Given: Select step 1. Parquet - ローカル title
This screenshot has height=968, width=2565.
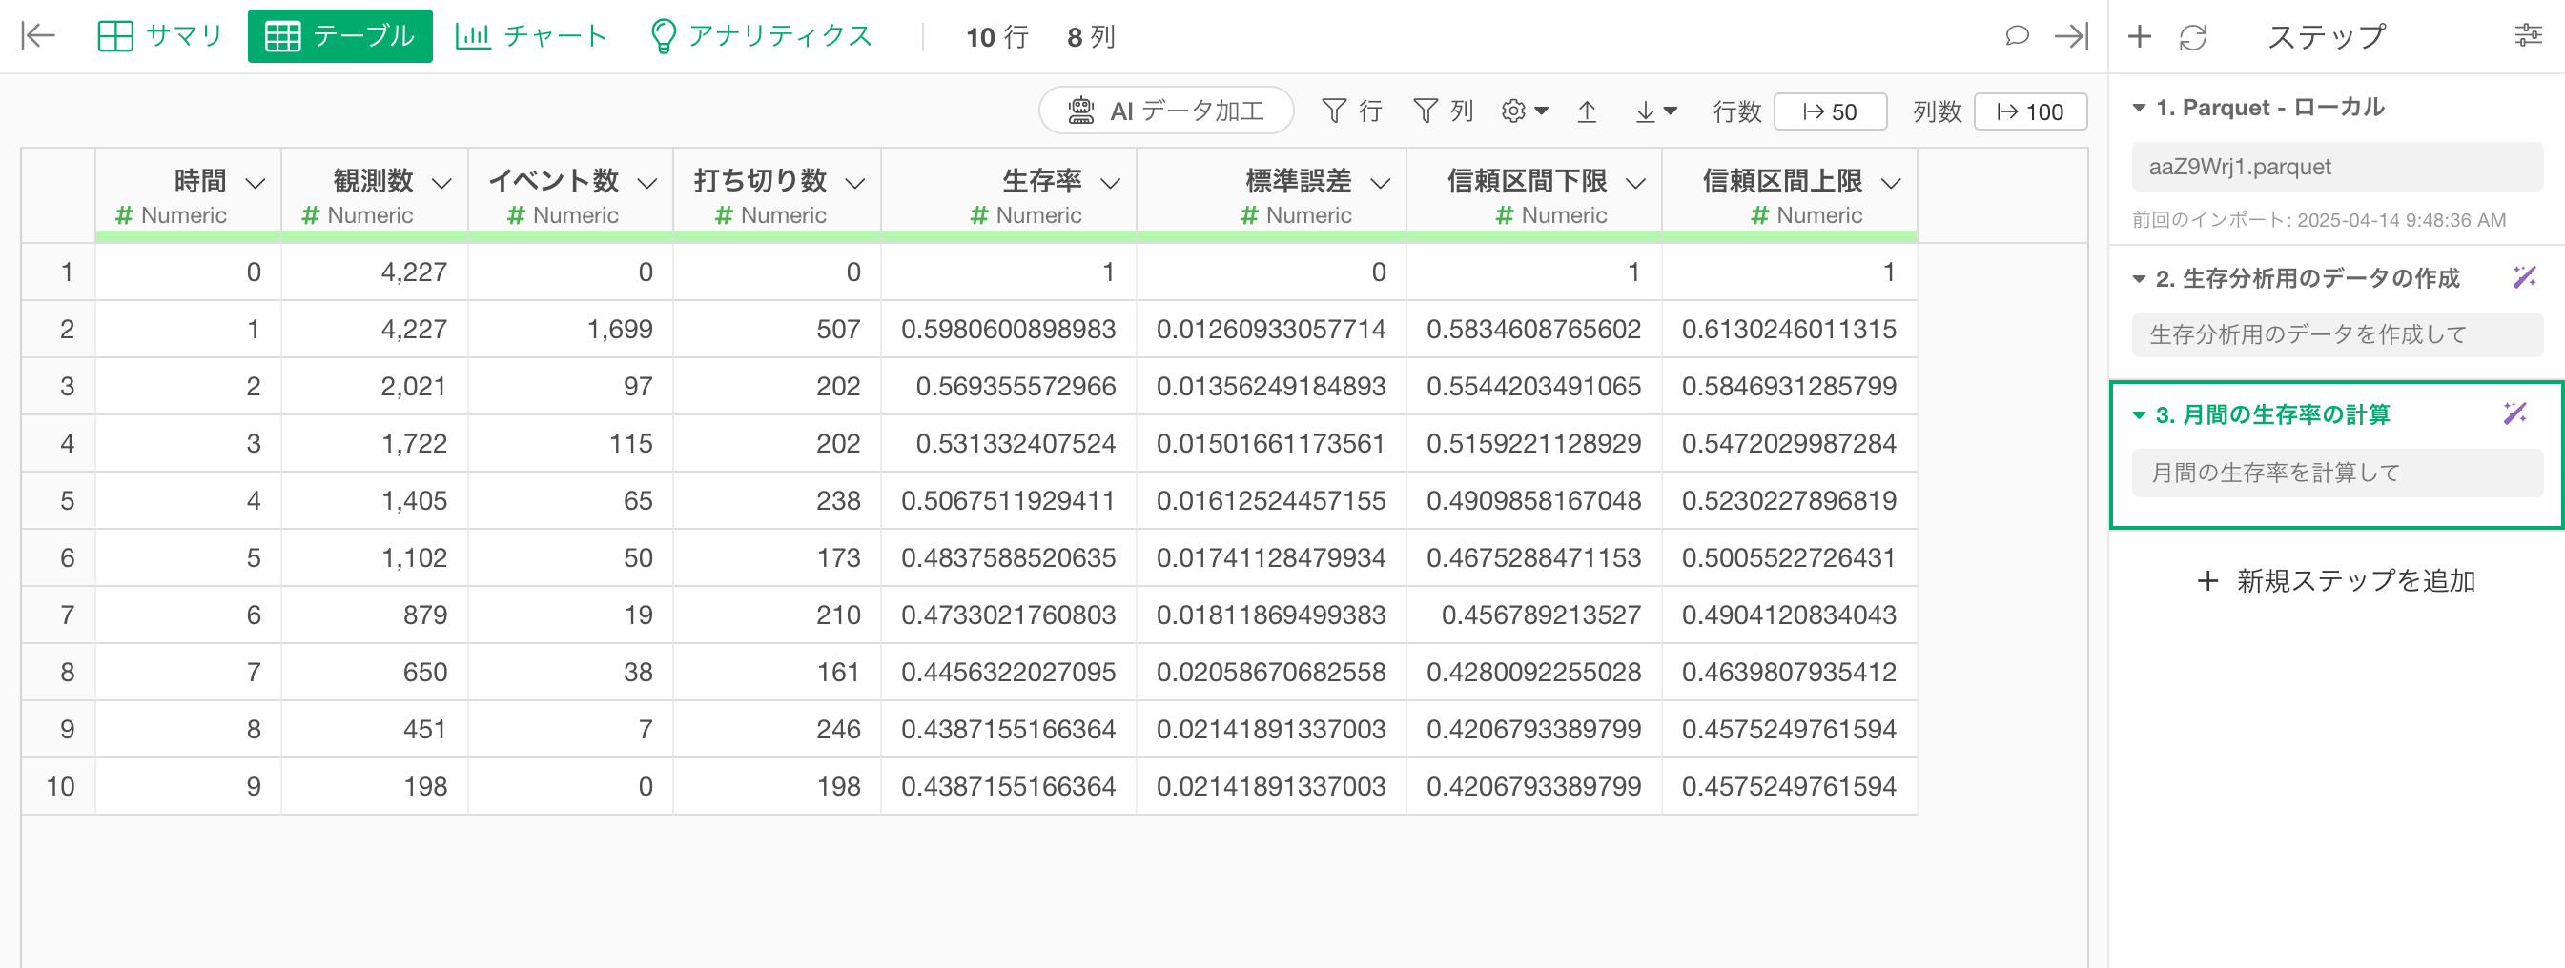Looking at the screenshot, I should tap(2269, 108).
